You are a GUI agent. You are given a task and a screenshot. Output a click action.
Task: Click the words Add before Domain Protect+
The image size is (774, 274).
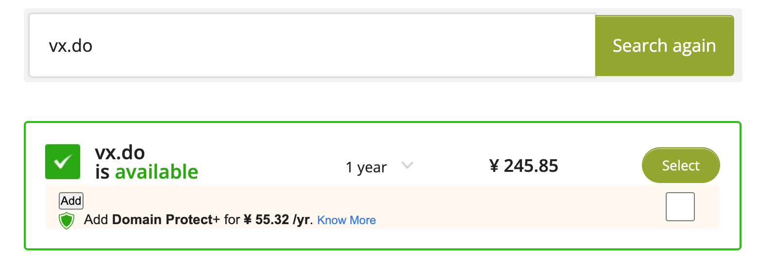pos(96,220)
